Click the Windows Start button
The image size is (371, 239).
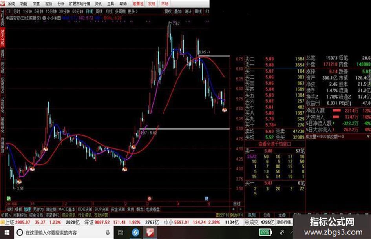(x=7, y=233)
